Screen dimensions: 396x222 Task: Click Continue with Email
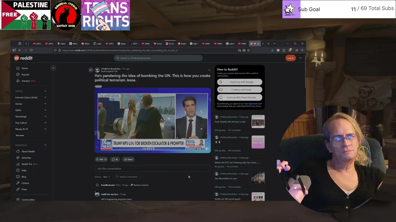(x=240, y=90)
